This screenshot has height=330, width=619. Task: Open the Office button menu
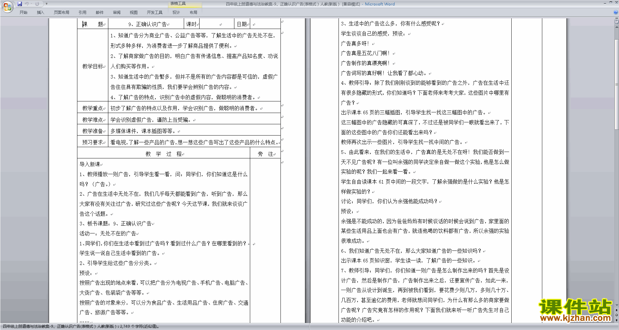click(x=7, y=7)
